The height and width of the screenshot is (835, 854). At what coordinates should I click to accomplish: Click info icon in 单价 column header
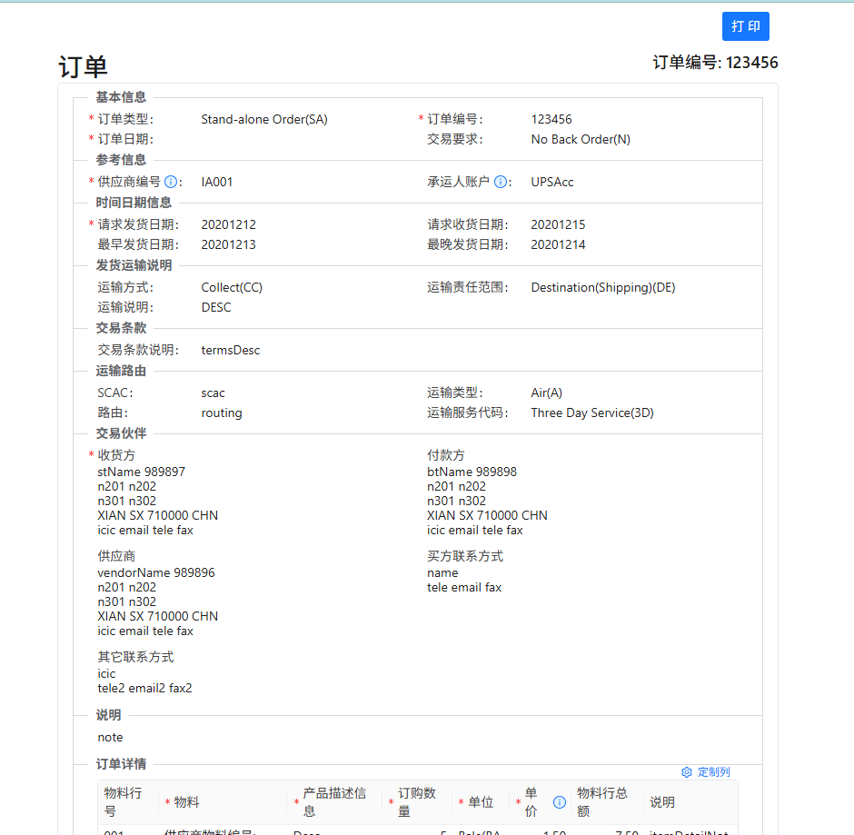tap(560, 802)
